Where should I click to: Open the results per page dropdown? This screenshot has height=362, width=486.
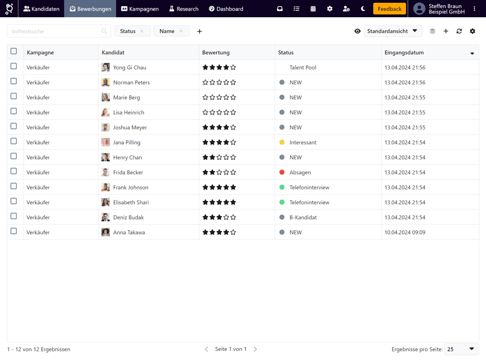(x=461, y=349)
